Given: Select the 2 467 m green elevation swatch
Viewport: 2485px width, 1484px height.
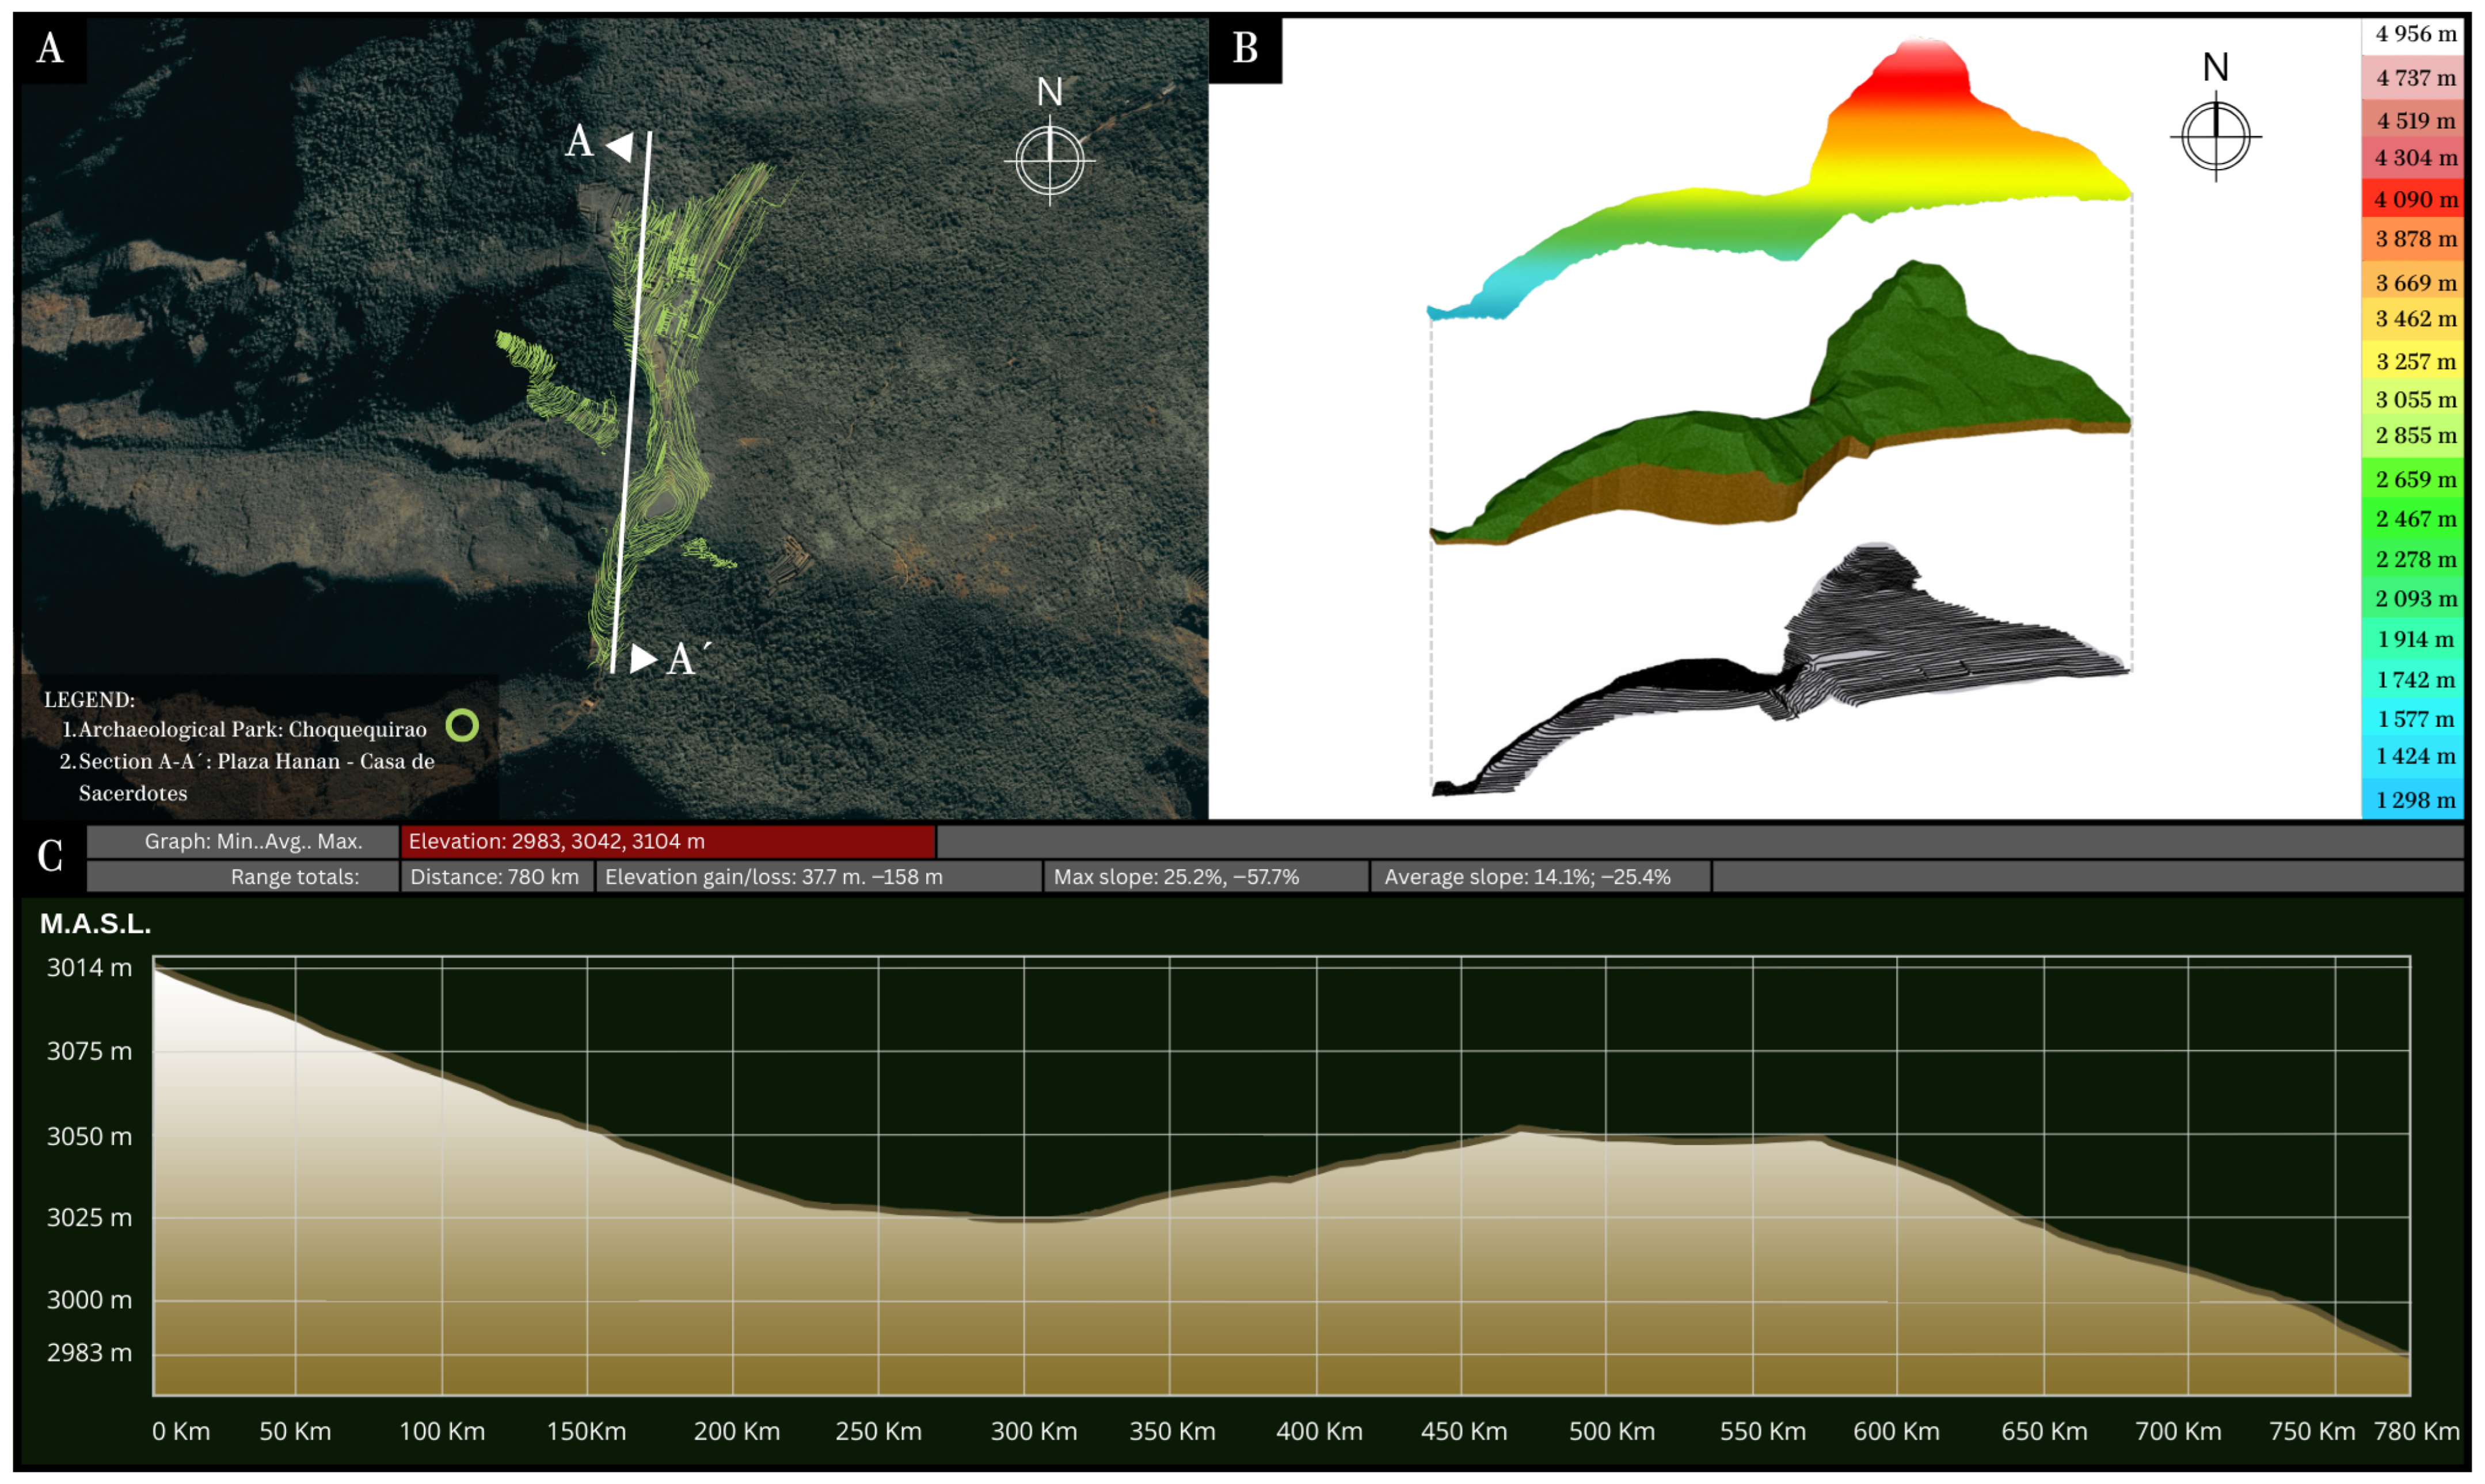Looking at the screenshot, I should [x=2414, y=519].
